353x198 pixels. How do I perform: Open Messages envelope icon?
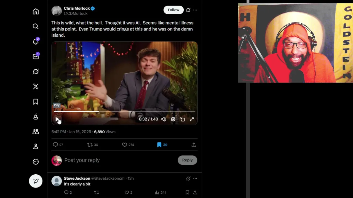click(x=36, y=56)
